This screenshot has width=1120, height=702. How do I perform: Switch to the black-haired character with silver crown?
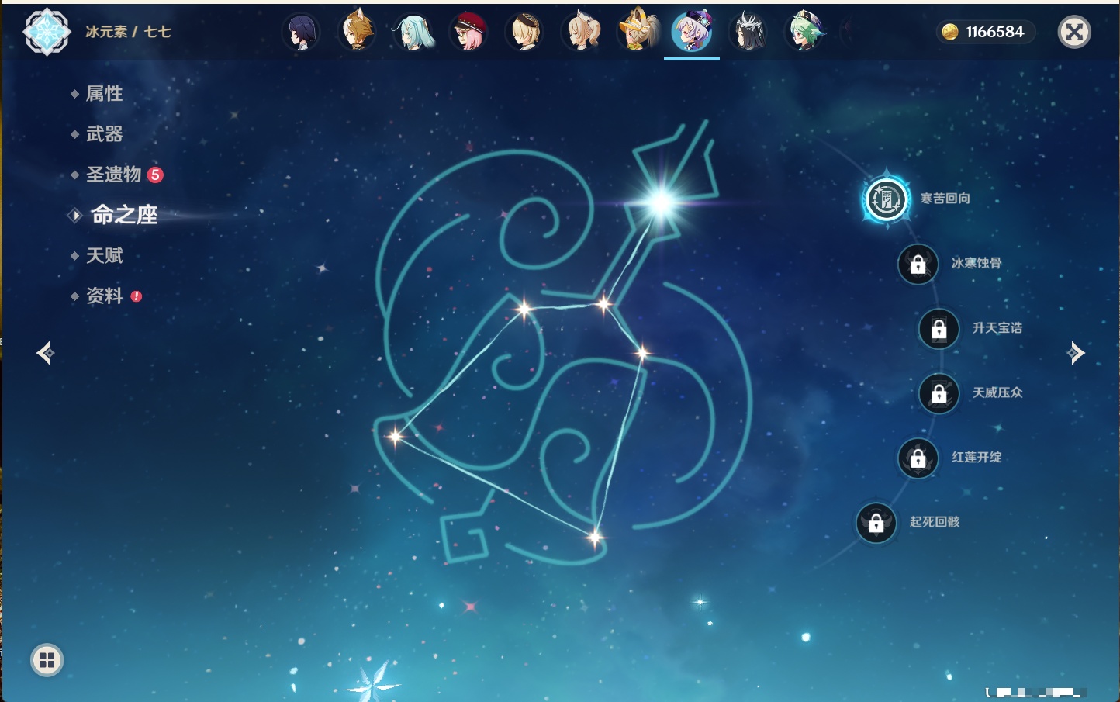pos(748,32)
